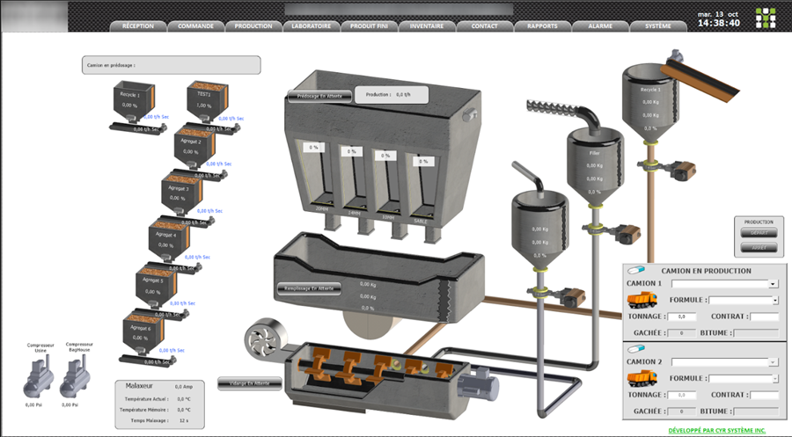Screen dimensions: 792x437
Task: Toggle the pill switch above Camion 1
Action: pos(635,271)
